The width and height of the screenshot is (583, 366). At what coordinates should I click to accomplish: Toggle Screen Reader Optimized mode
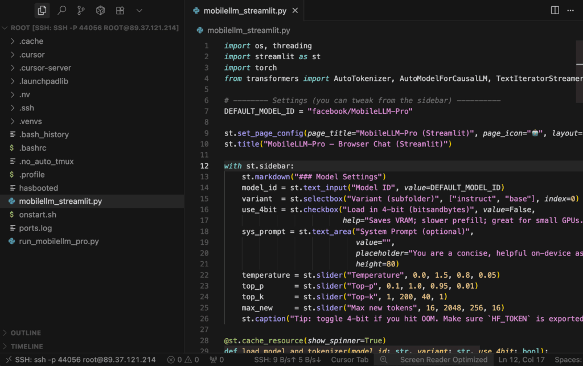(443, 360)
